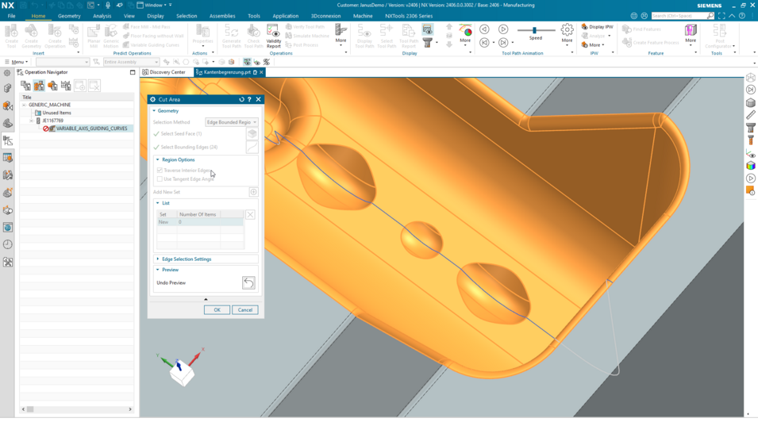This screenshot has height=426, width=758.
Task: Collapse the Geometry section
Action: (x=154, y=111)
